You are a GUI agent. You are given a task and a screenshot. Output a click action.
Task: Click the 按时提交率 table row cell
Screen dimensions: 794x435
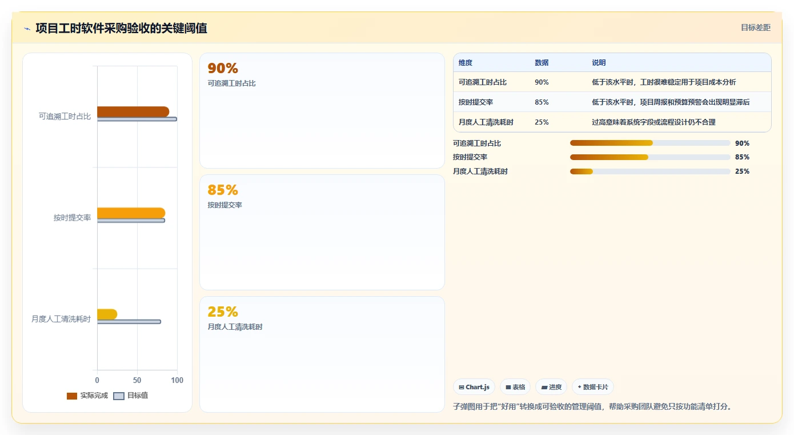coord(476,102)
